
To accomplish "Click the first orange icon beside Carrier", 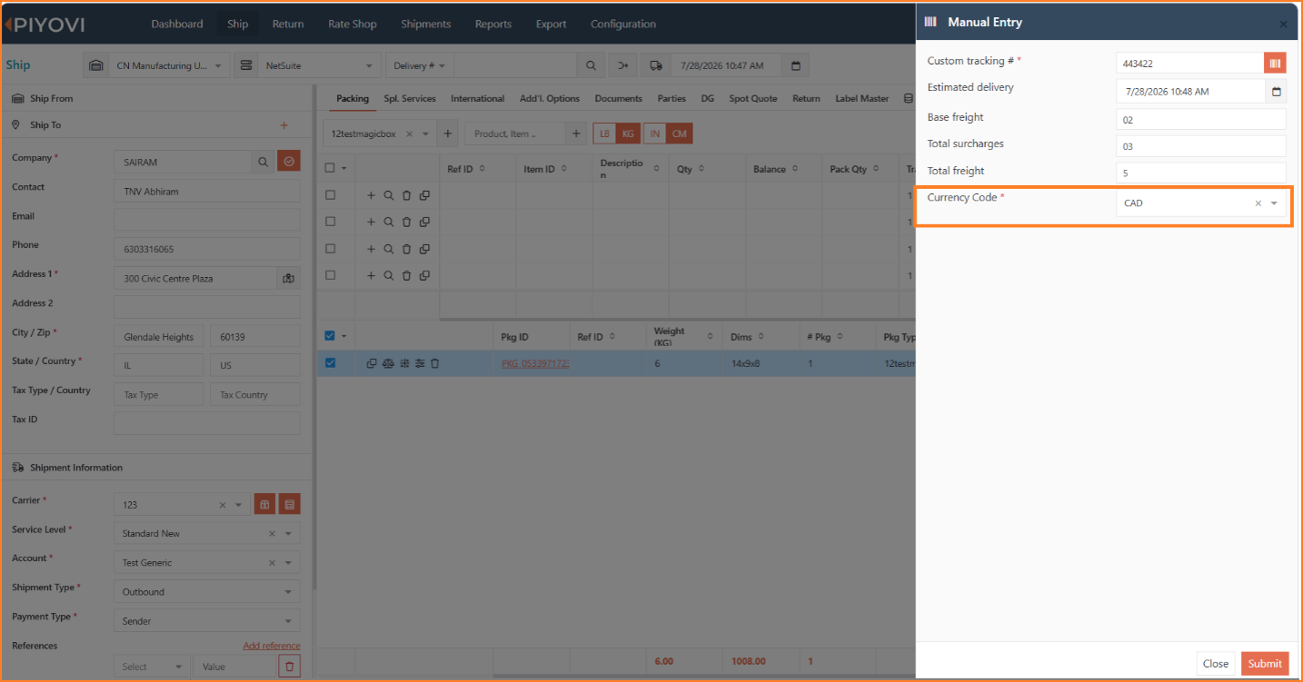I will coord(264,504).
